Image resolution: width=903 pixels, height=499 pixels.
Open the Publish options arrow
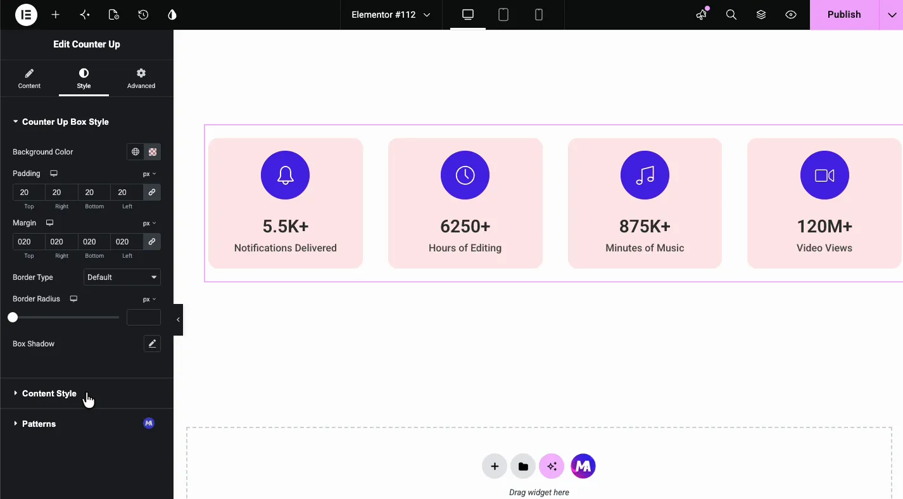tap(892, 15)
